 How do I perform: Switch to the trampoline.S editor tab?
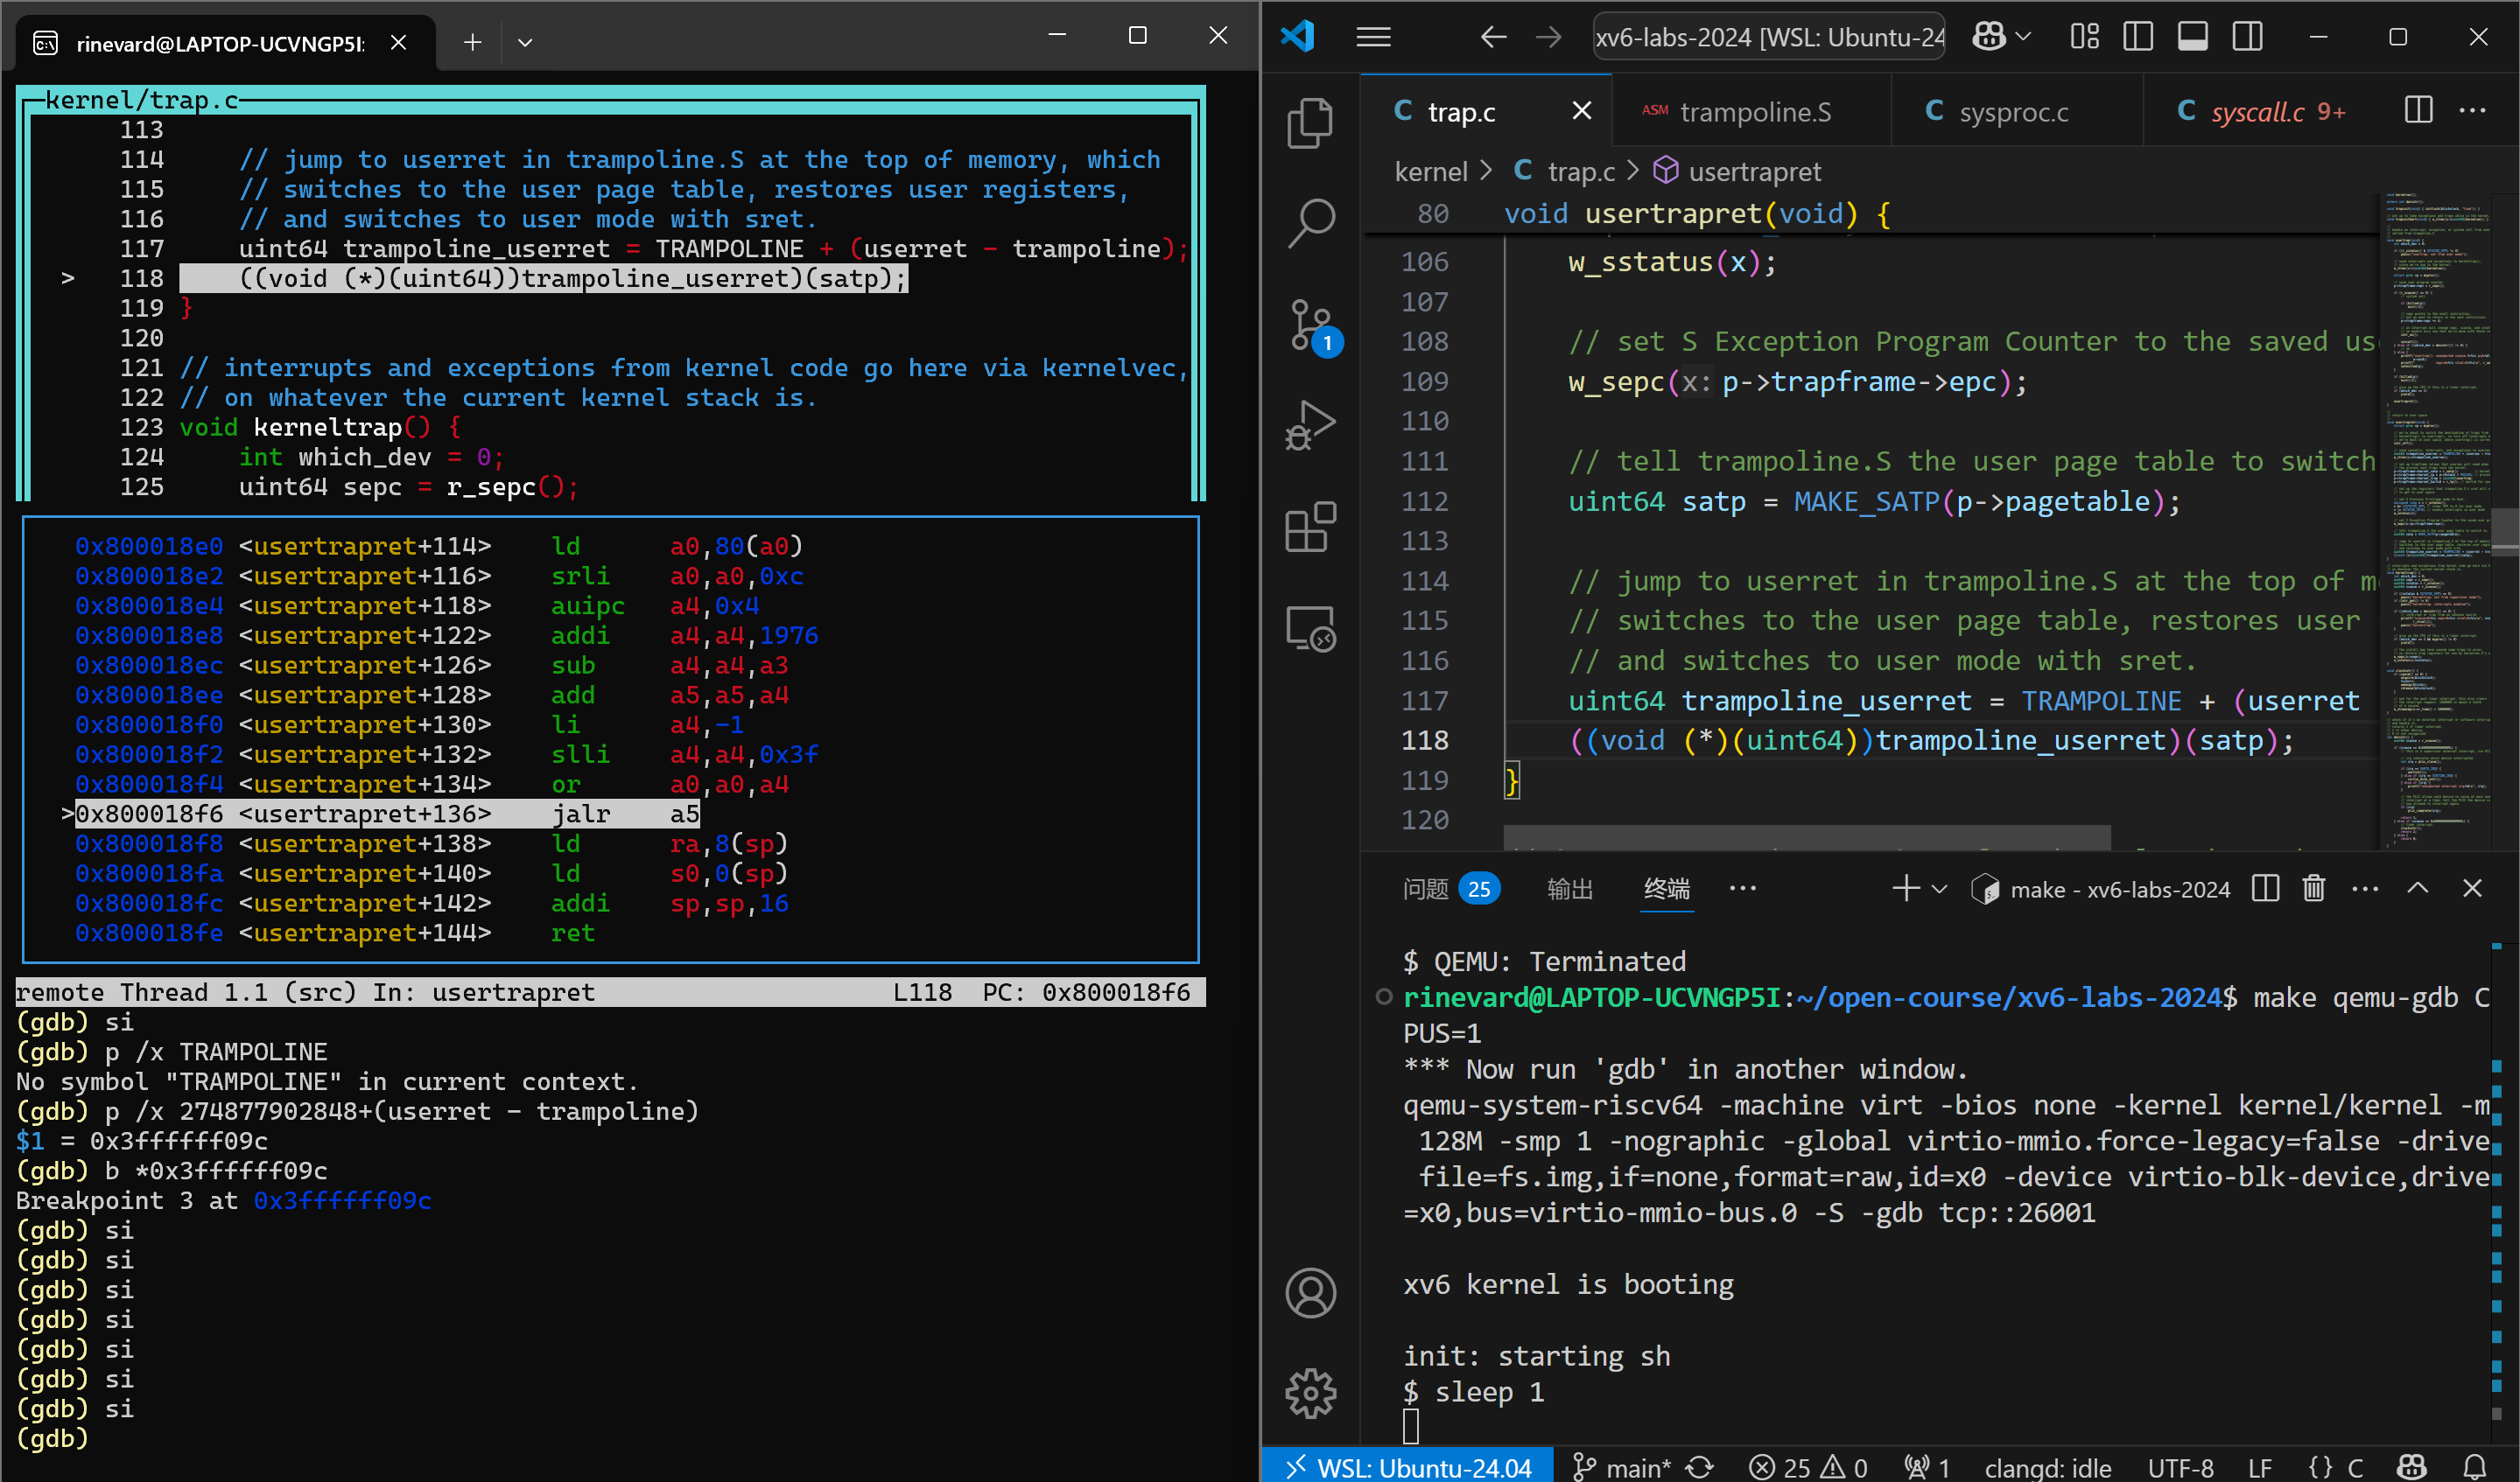[1754, 112]
